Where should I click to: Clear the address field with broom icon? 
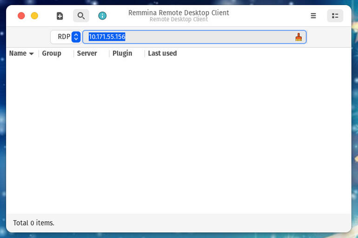pos(298,37)
